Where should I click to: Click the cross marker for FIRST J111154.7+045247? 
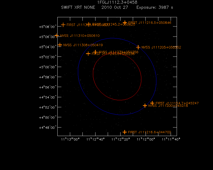pyautogui.click(x=152, y=103)
